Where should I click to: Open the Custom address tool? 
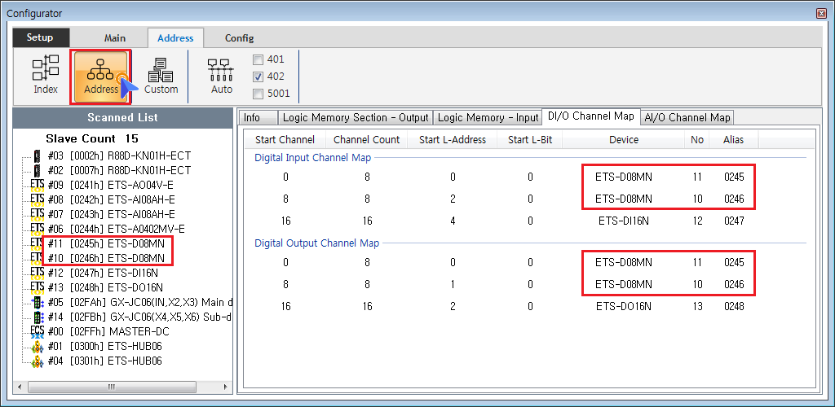[x=161, y=76]
